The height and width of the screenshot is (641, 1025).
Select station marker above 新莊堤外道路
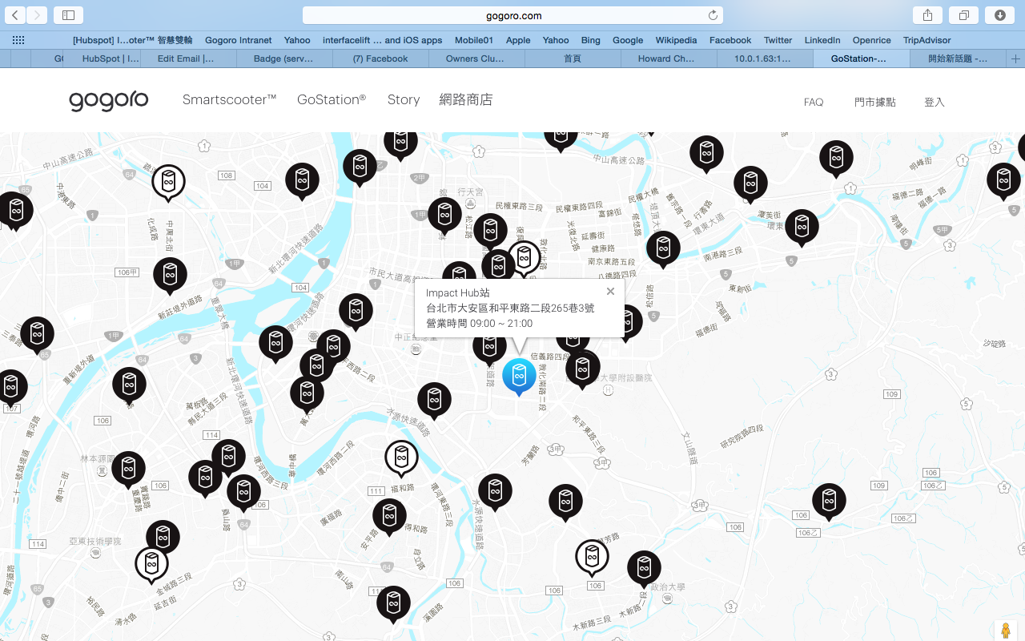tap(170, 276)
